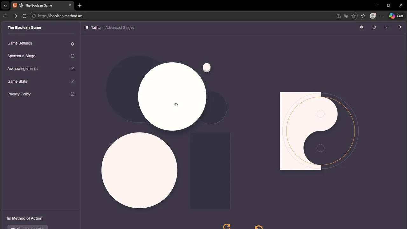Click the browser back button
Viewport: 407px width, 229px height.
pyautogui.click(x=5, y=16)
